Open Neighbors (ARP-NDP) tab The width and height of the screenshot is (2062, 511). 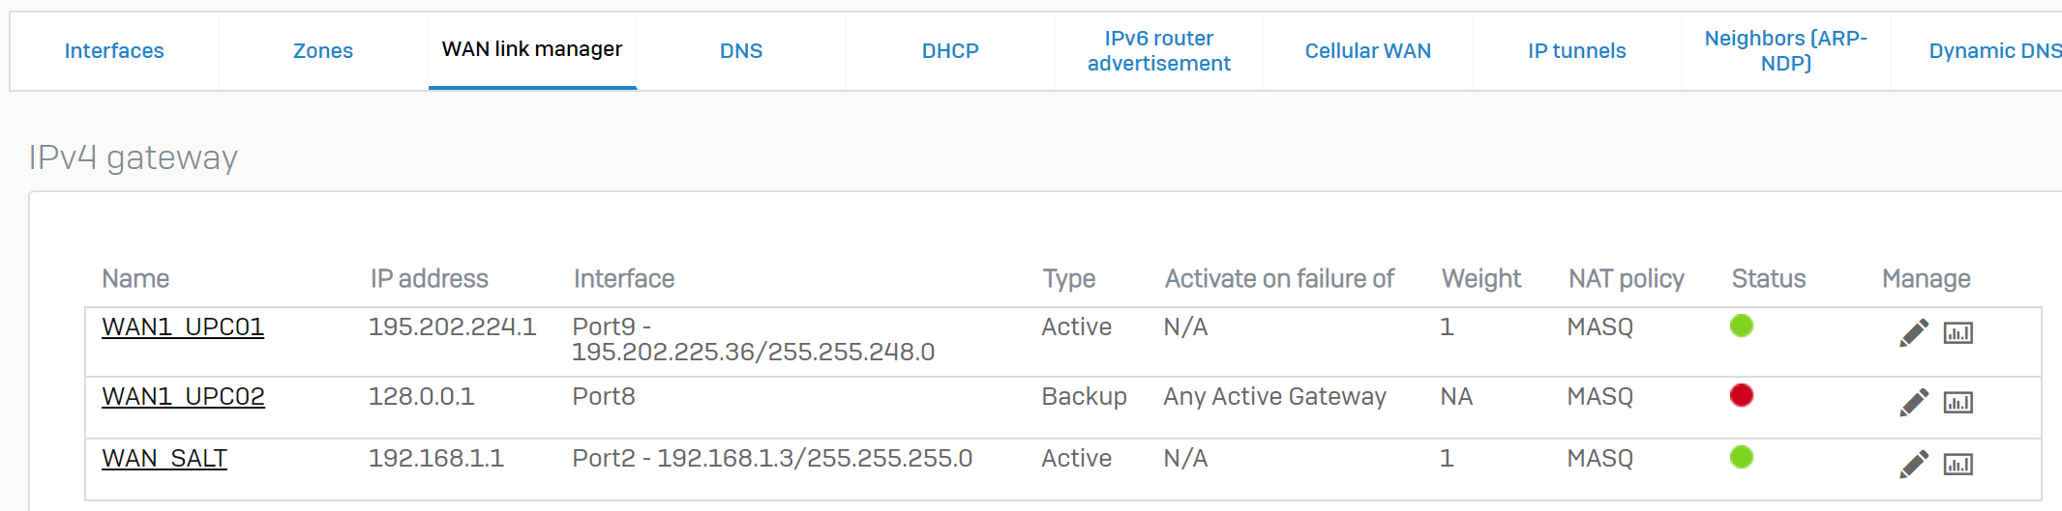click(x=1786, y=51)
